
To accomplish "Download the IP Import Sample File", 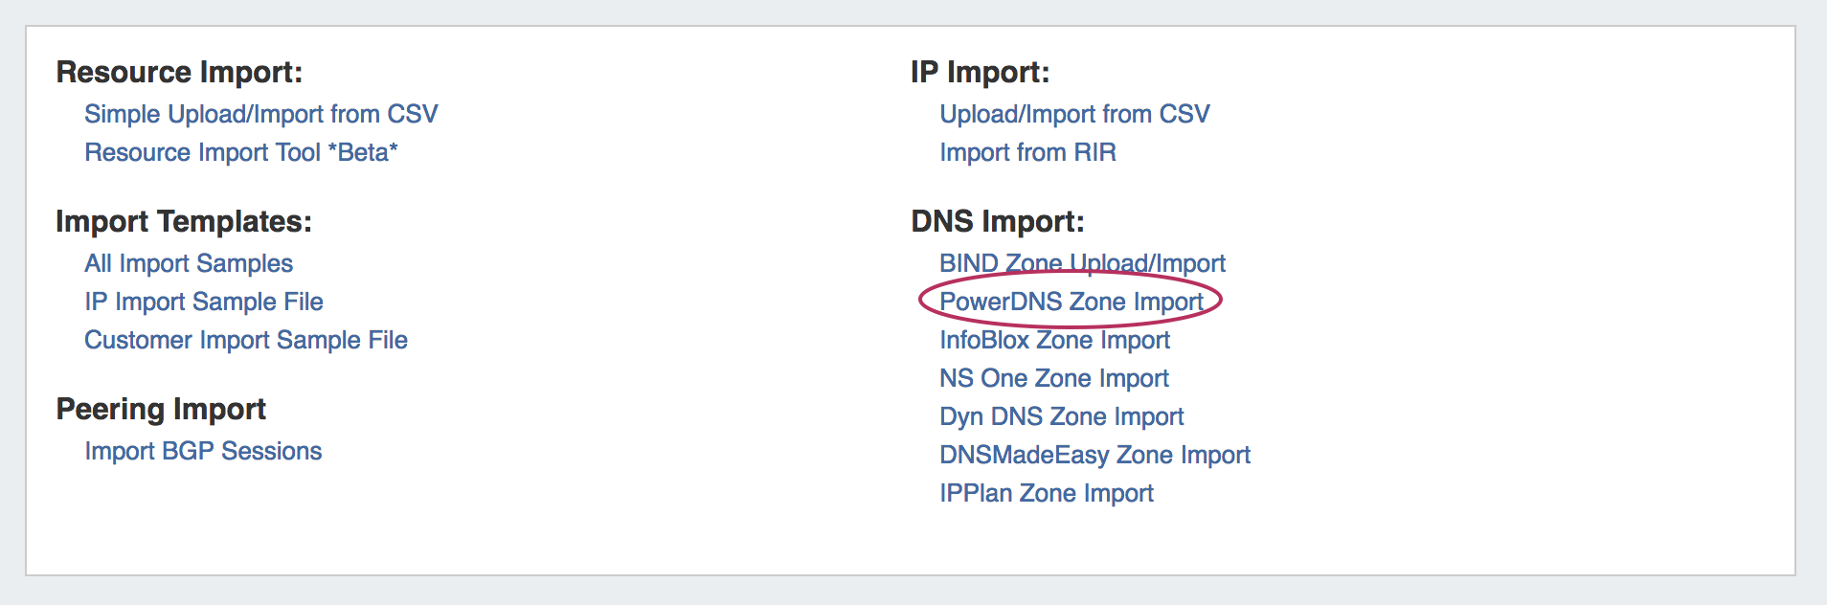I will point(204,302).
